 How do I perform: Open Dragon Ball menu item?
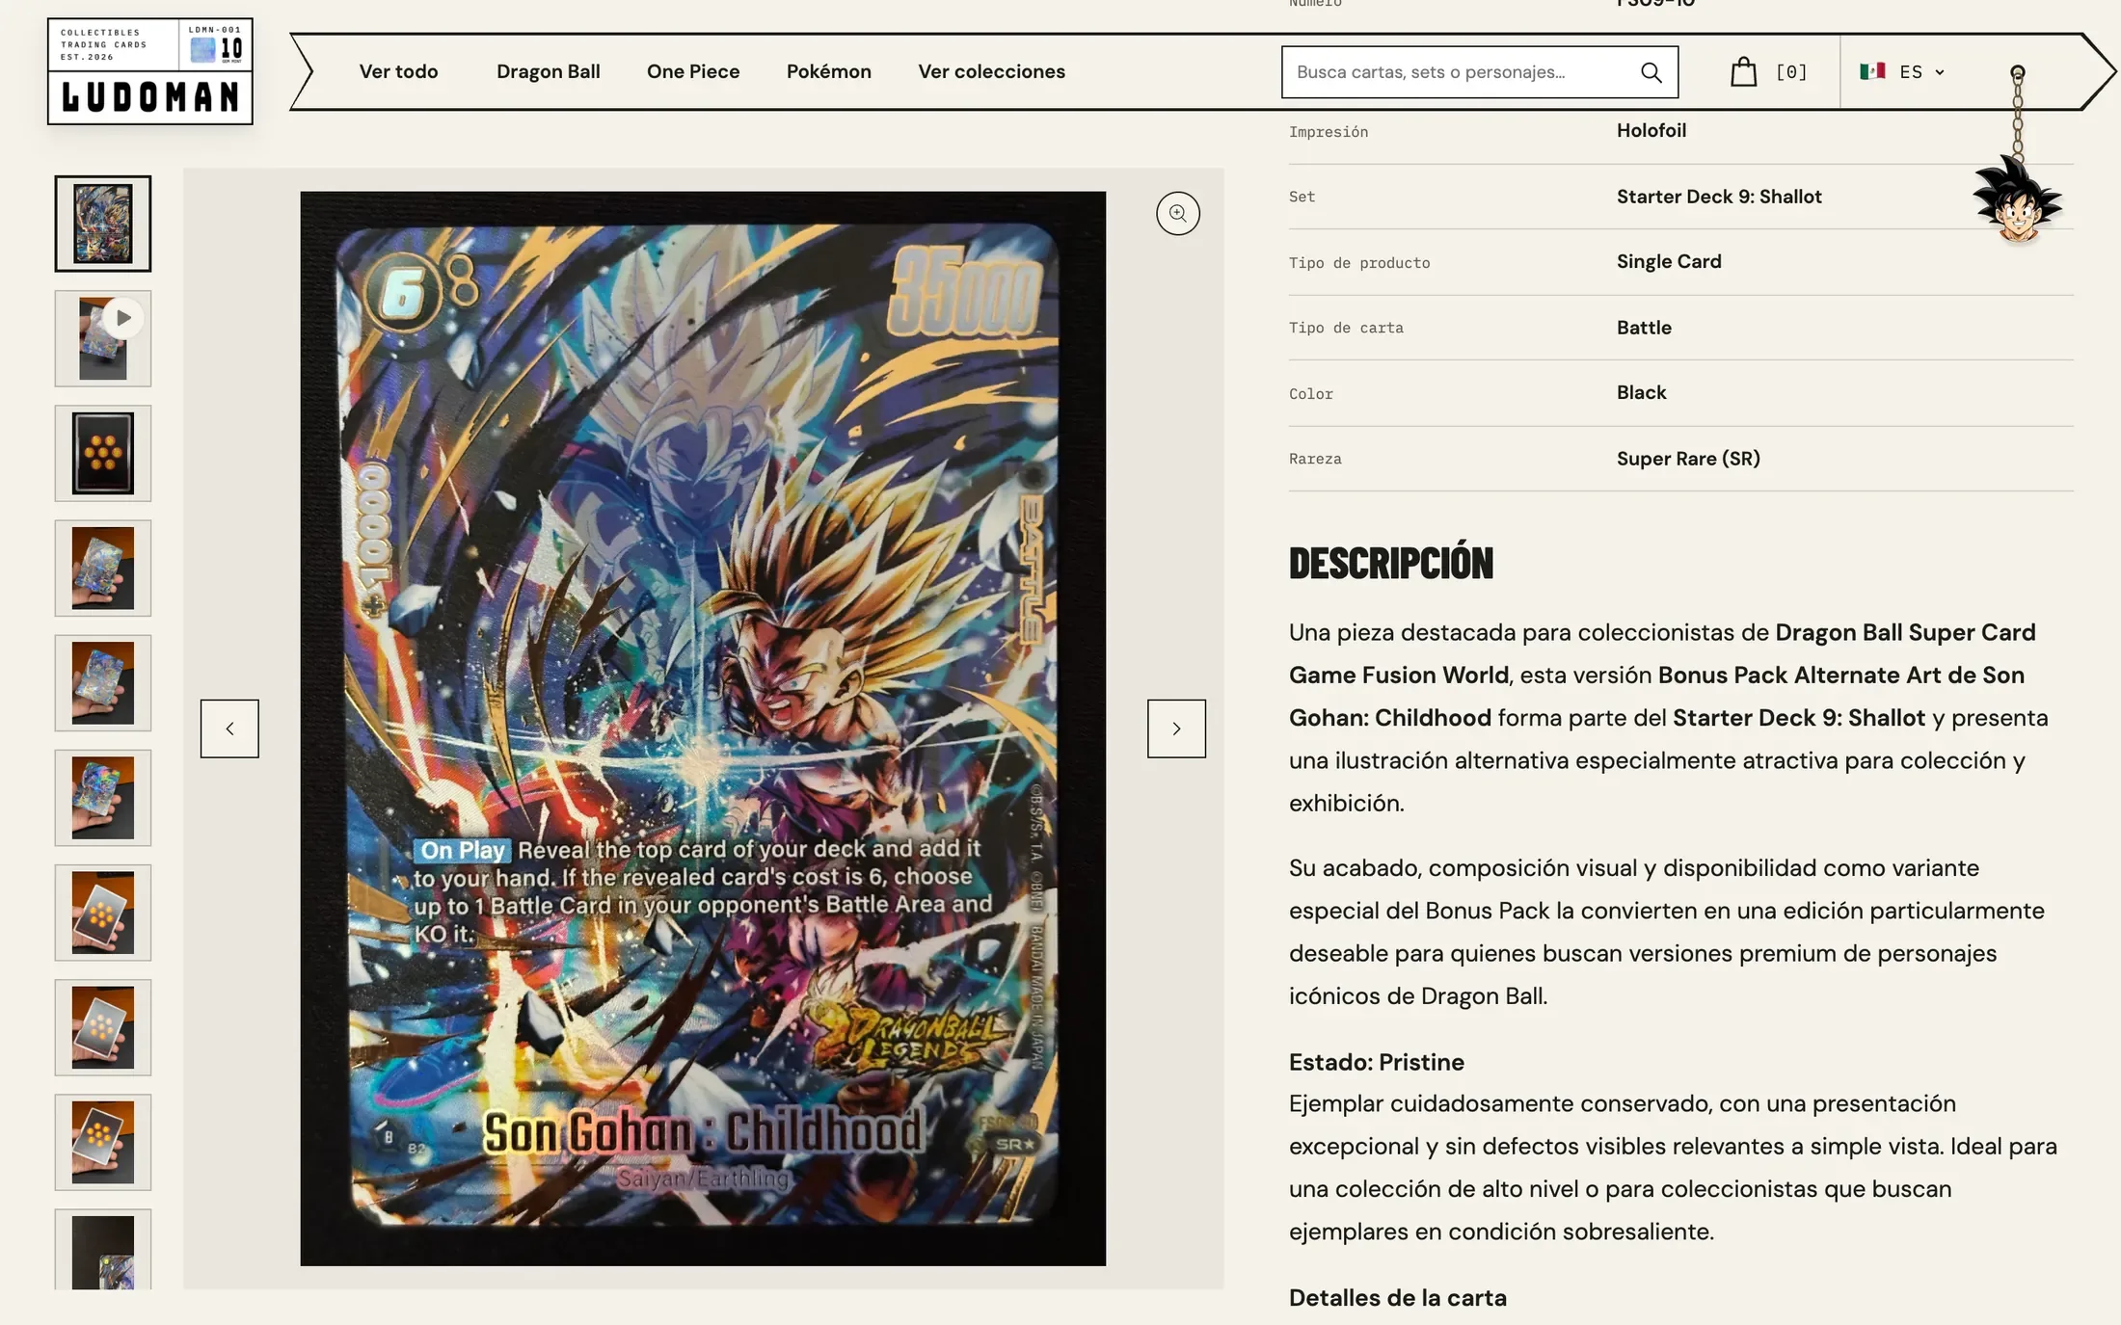pos(548,71)
